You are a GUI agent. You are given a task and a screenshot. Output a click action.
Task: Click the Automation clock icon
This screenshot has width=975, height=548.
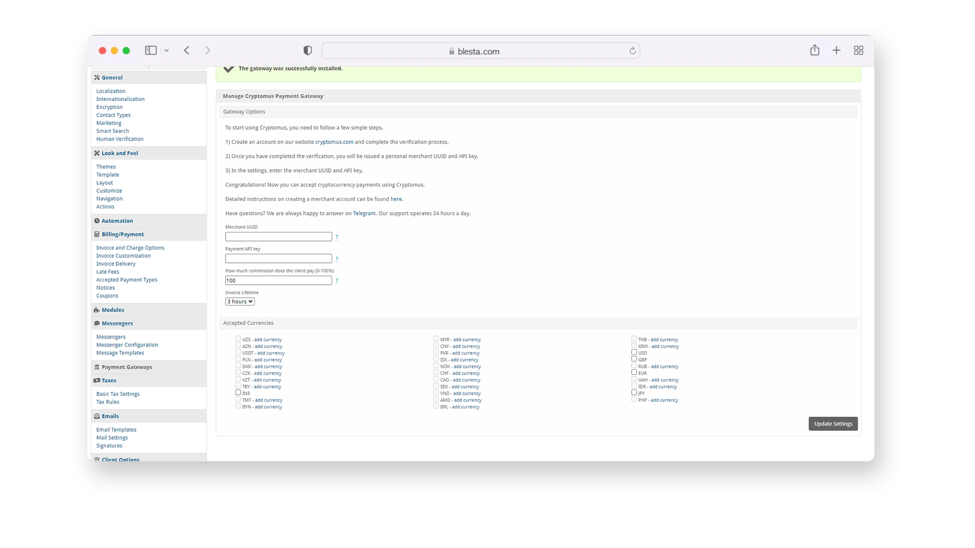(x=96, y=221)
